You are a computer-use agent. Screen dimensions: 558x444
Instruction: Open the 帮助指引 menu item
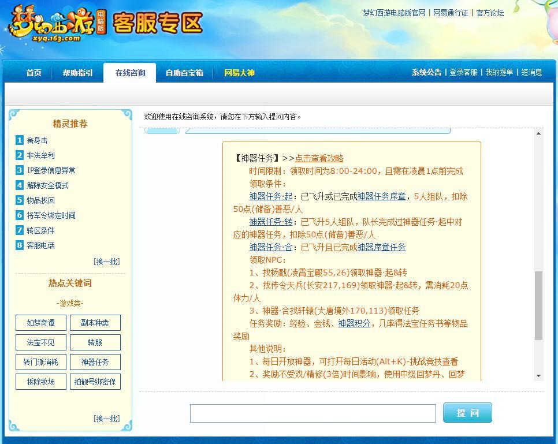tap(77, 73)
